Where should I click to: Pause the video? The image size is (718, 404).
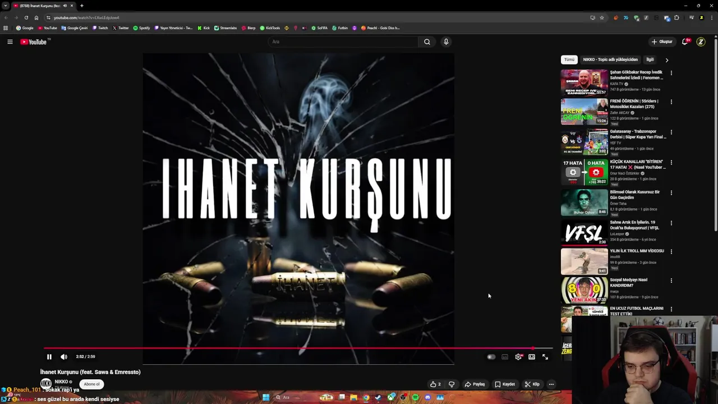(49, 357)
